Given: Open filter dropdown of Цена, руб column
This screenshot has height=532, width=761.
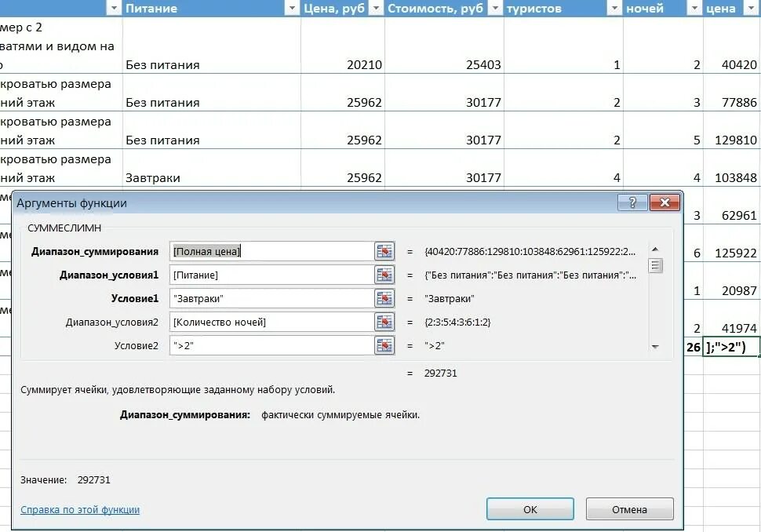Looking at the screenshot, I should pos(377,9).
